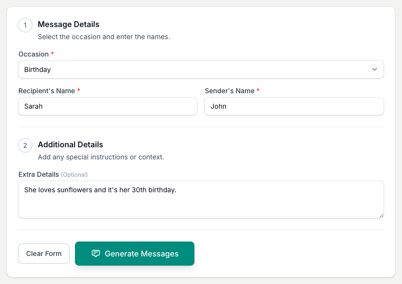The width and height of the screenshot is (402, 284).
Task: Click the "(Optional)" hint text
Action: (74, 175)
